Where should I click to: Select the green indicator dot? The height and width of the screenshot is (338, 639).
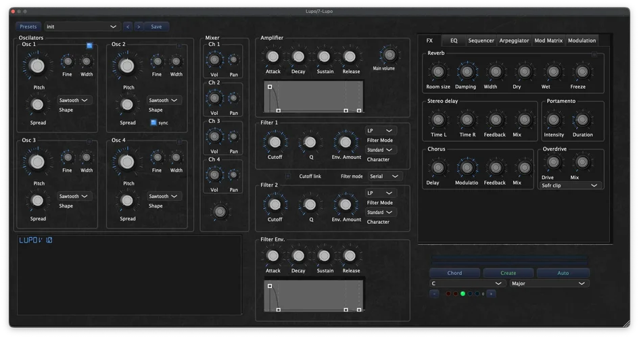tap(463, 293)
